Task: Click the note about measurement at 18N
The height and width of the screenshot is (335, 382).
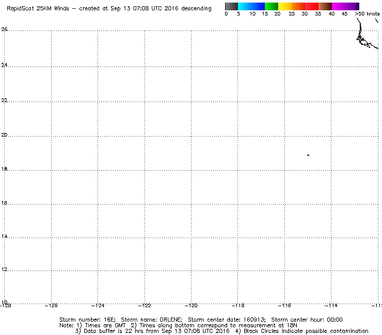Action: (x=214, y=326)
